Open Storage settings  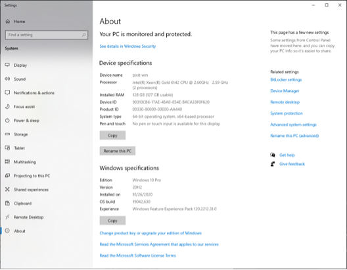coord(47,134)
